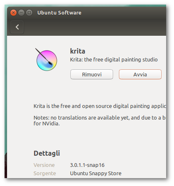Click the 'Dettagli' section heading
Screen dimensions: 174x186
(47, 153)
